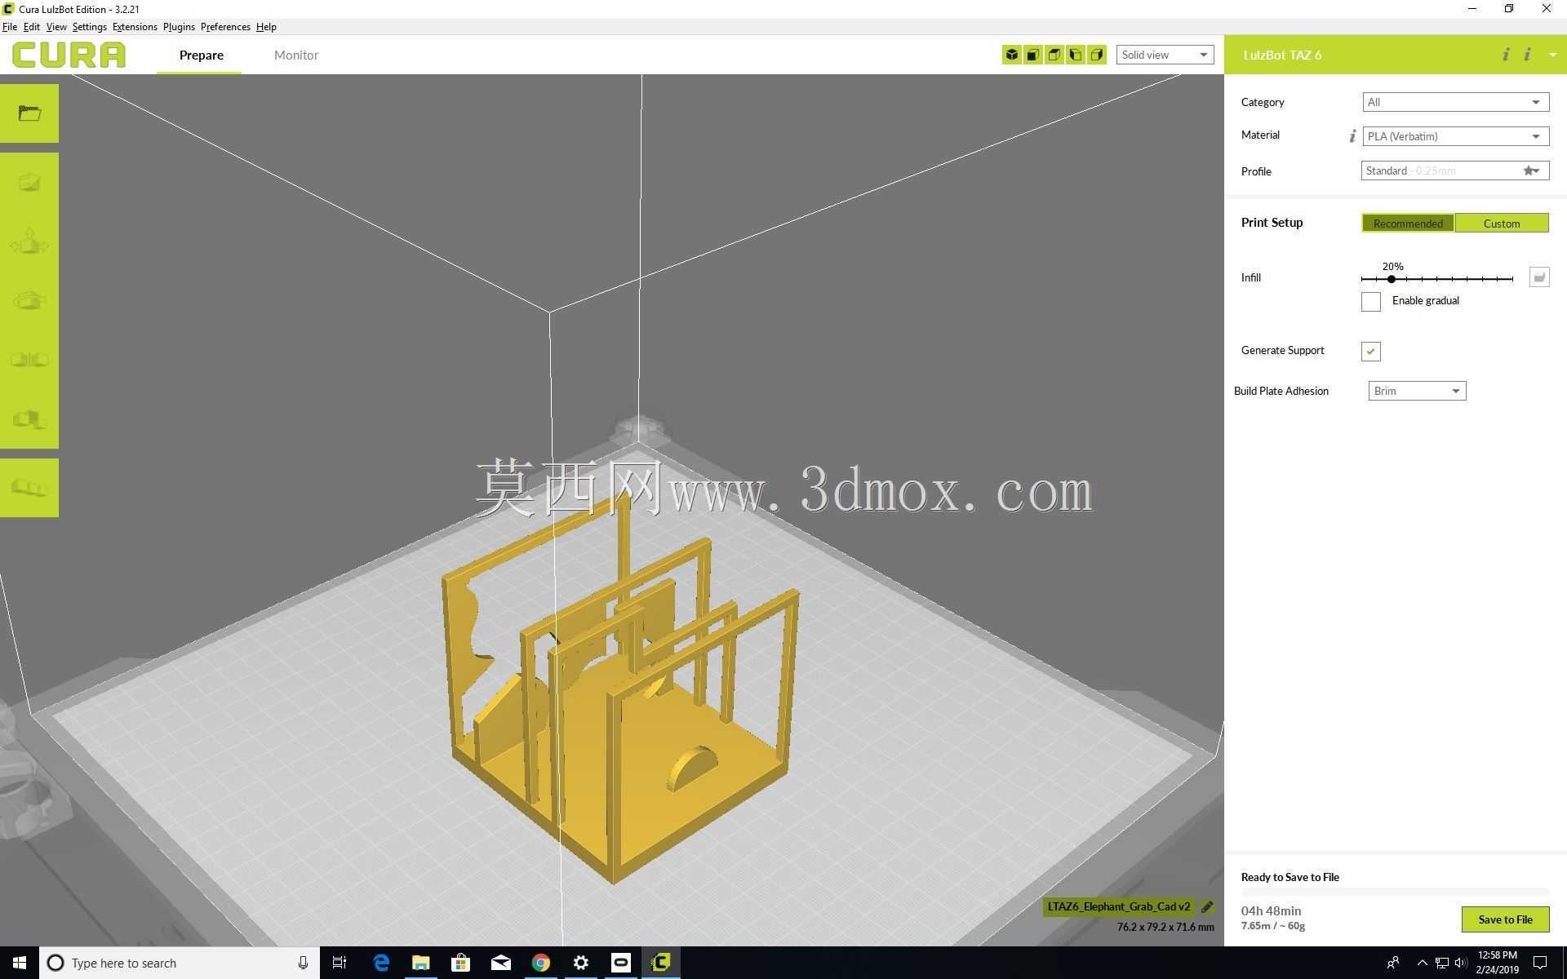Toggle Generate Support checkbox
Viewport: 1567px width, 979px height.
point(1371,351)
